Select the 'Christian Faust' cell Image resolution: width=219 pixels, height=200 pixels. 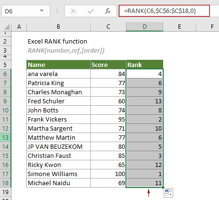point(58,156)
